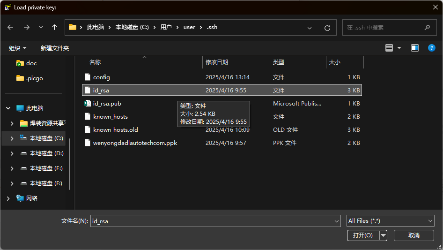Screen dimensions: 443x250
Task: Open recent locations dropdown arrow
Action: (41, 27)
